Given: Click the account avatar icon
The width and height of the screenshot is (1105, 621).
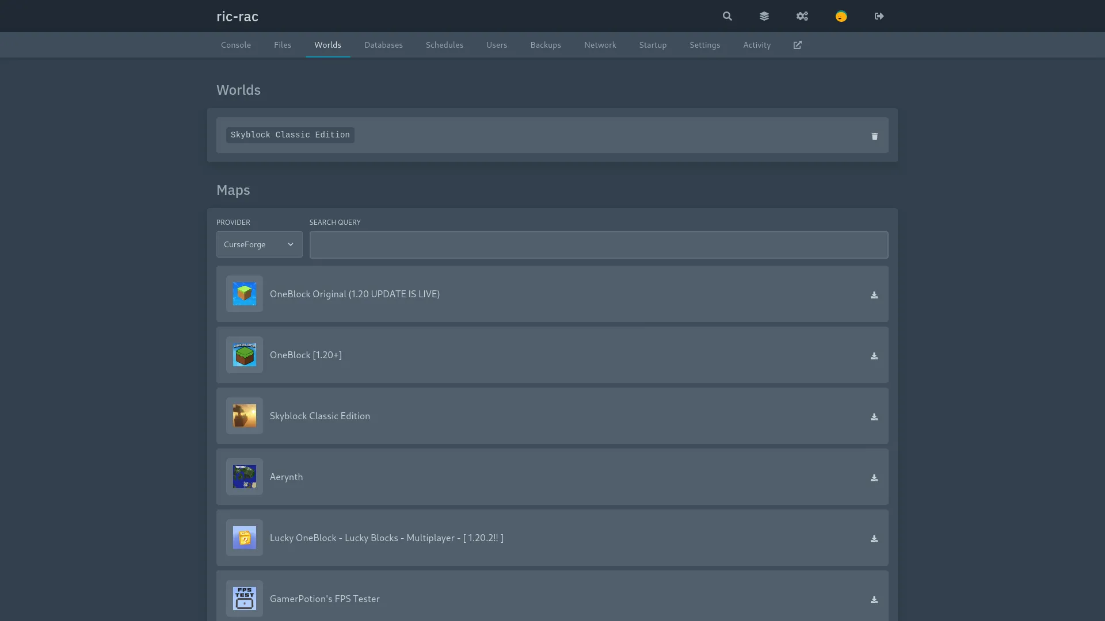Looking at the screenshot, I should point(841,16).
